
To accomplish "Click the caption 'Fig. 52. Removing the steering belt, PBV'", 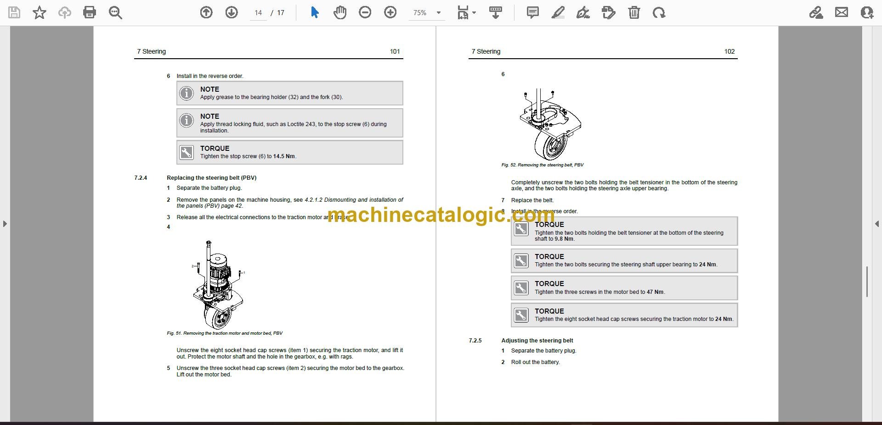I will pos(542,165).
